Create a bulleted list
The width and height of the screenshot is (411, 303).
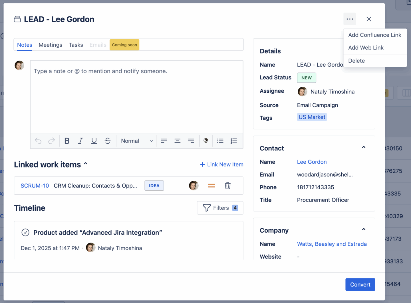click(220, 141)
